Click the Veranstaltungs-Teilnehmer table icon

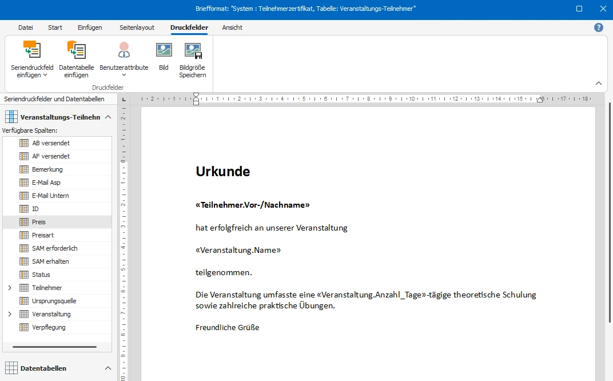11,117
